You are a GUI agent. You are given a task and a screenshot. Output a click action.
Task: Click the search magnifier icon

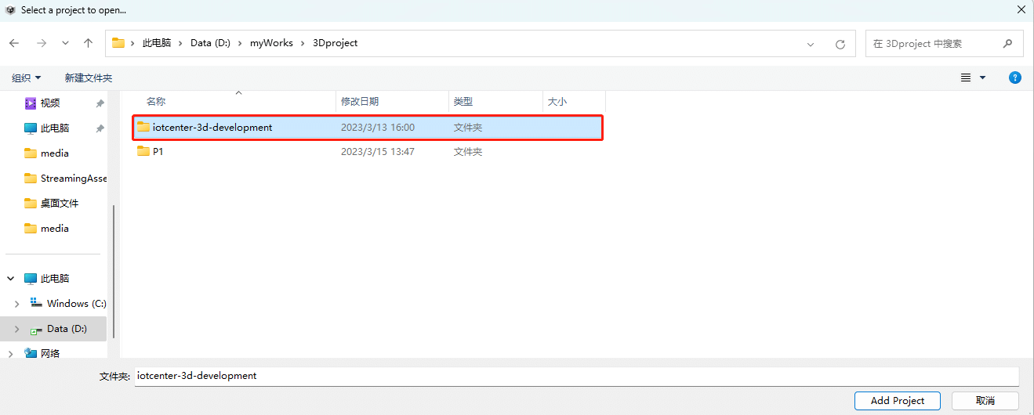(x=1007, y=44)
